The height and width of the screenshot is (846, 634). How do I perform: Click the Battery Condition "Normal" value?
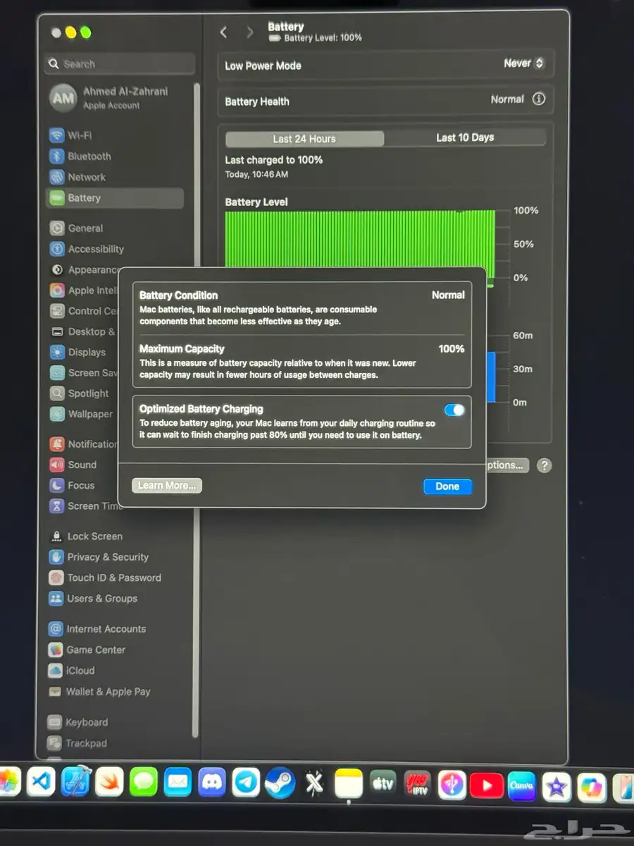(x=448, y=295)
